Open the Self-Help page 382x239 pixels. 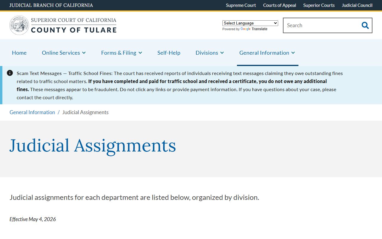tap(169, 53)
